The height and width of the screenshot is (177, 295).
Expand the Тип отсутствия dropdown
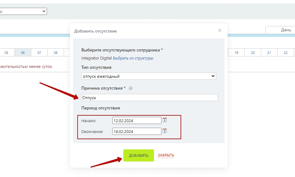148,76
